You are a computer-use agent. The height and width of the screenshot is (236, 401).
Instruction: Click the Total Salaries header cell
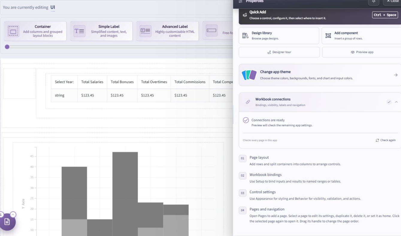point(92,82)
